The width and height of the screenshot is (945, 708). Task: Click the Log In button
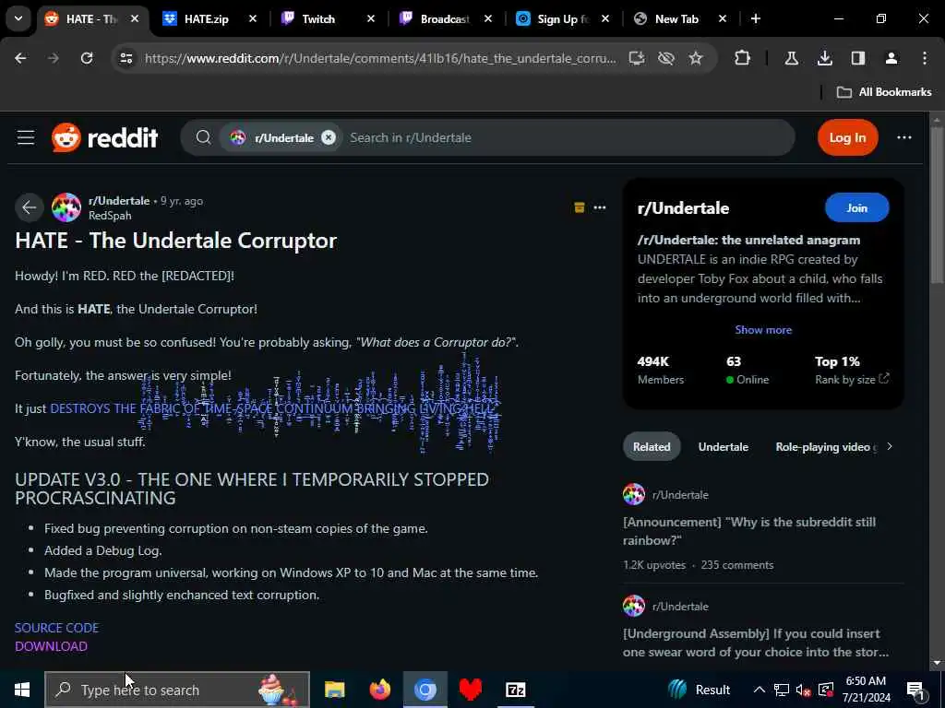847,138
